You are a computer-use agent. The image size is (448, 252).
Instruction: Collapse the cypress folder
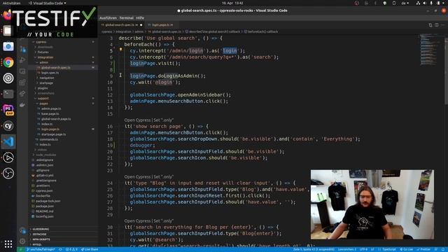coord(41,42)
